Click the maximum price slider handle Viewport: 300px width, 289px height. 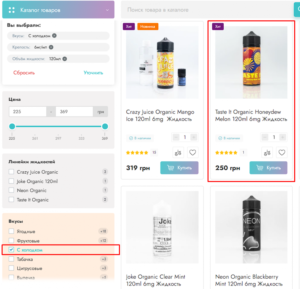[105, 127]
